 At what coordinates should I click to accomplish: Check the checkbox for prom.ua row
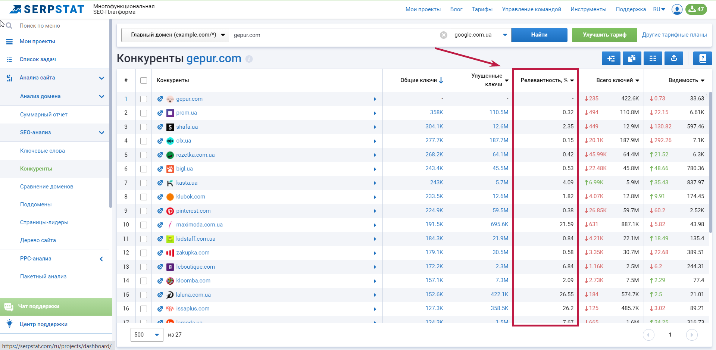click(144, 113)
